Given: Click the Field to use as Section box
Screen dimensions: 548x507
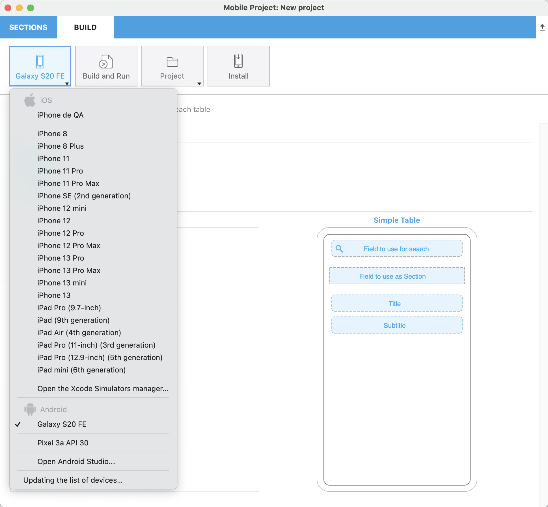Looking at the screenshot, I should click(x=397, y=276).
